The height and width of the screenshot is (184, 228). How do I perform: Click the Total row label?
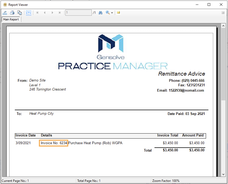point(148,150)
